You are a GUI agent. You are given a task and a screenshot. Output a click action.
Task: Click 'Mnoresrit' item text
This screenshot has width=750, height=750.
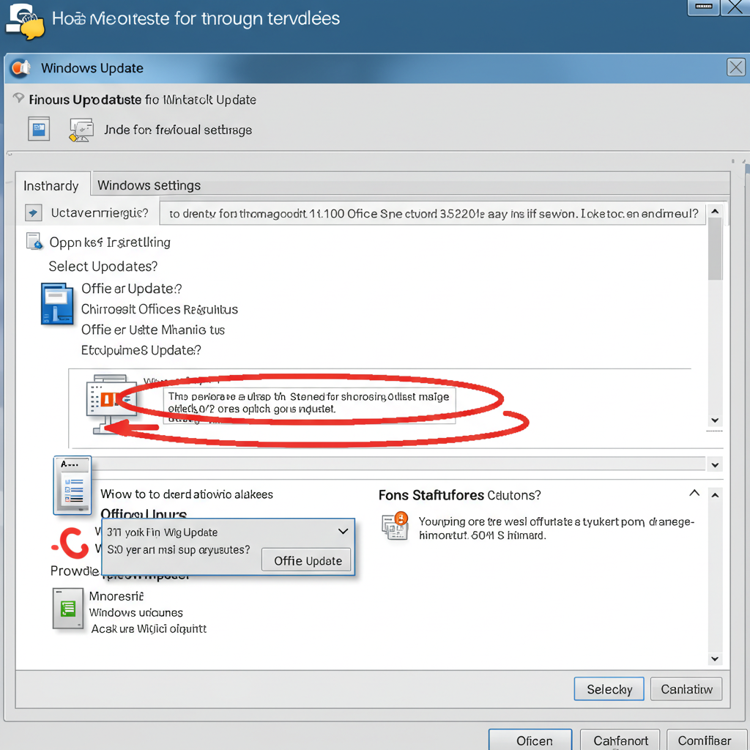(116, 596)
